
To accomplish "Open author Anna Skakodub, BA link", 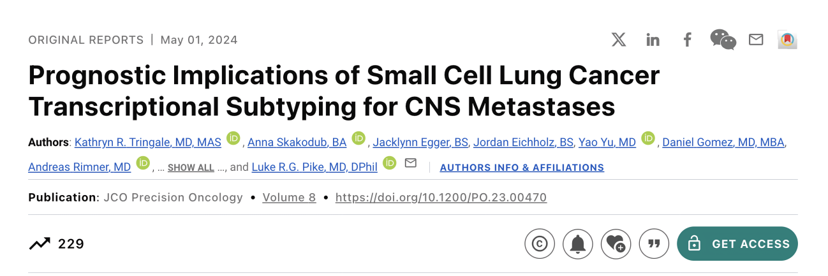I will [297, 142].
